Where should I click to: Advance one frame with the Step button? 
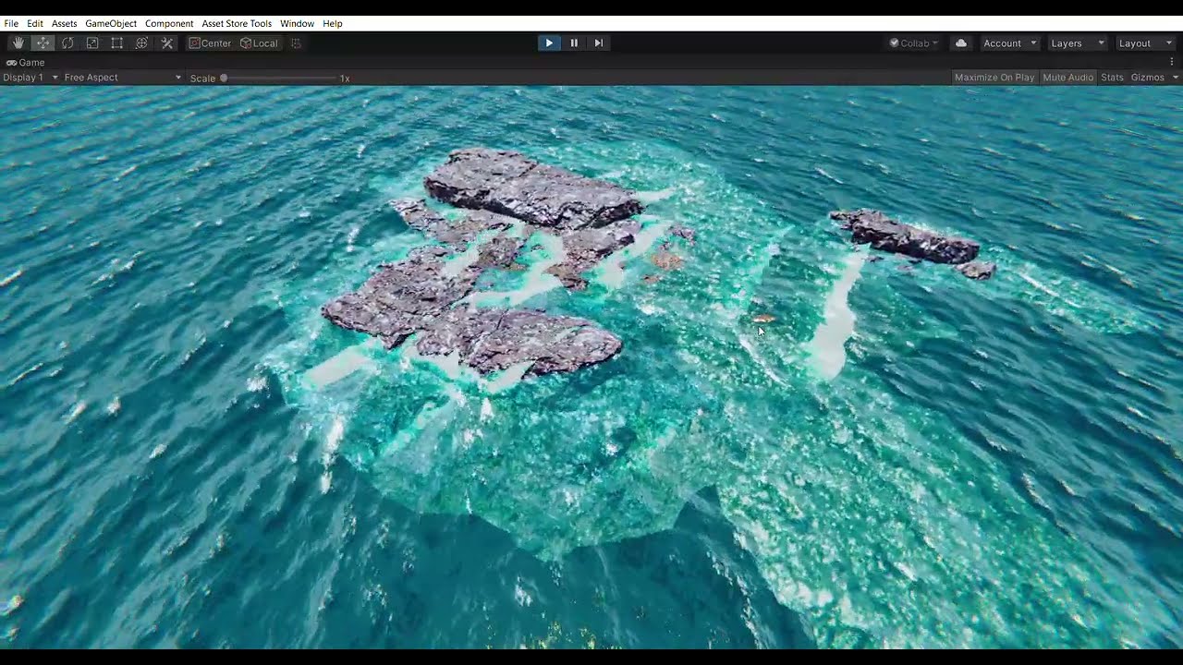[x=599, y=43]
